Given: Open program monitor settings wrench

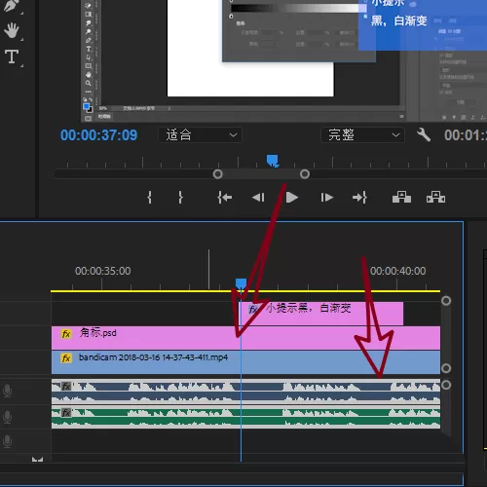Looking at the screenshot, I should pyautogui.click(x=424, y=134).
